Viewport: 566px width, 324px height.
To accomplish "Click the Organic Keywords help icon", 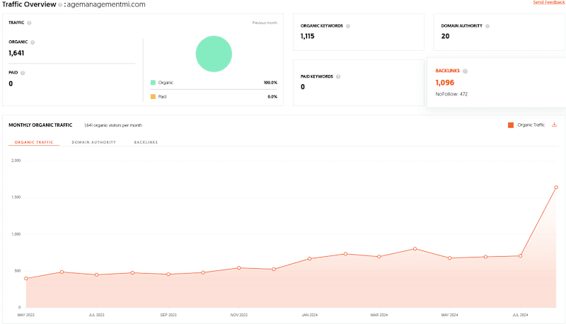I will pyautogui.click(x=348, y=26).
